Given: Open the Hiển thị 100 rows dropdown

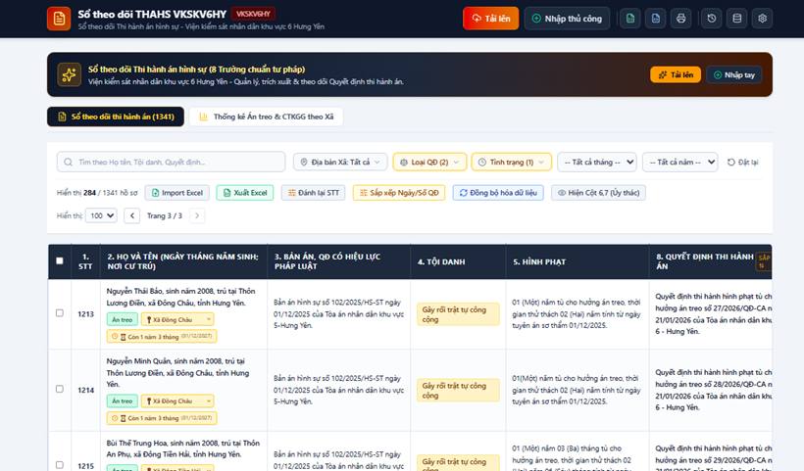Looking at the screenshot, I should coord(101,215).
